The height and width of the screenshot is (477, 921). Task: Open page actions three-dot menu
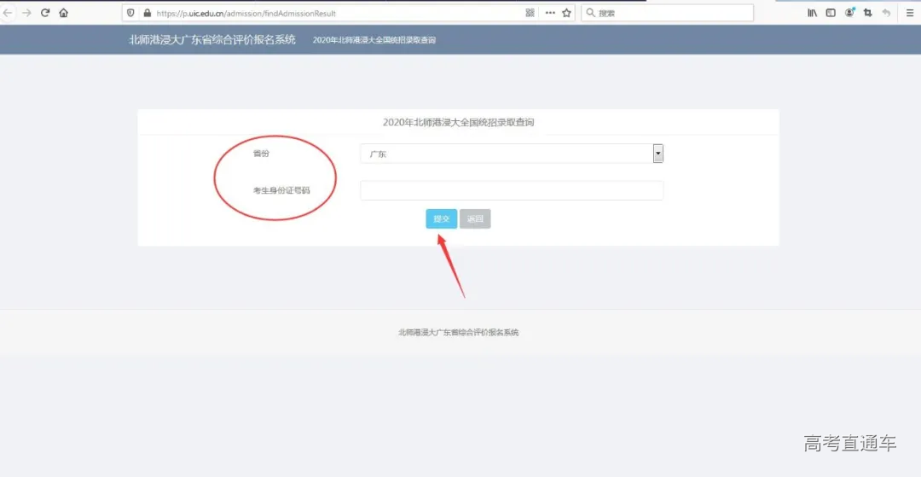tap(549, 13)
